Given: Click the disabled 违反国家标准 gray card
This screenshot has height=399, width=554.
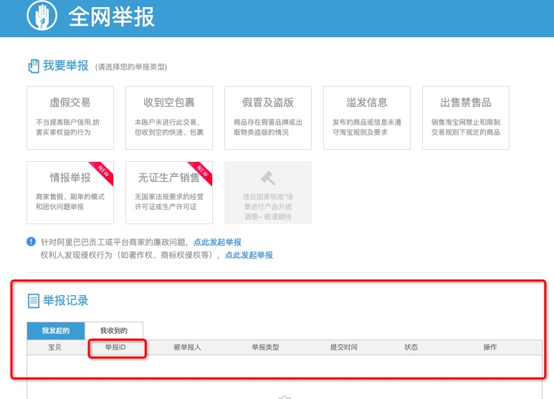Looking at the screenshot, I should [x=268, y=193].
